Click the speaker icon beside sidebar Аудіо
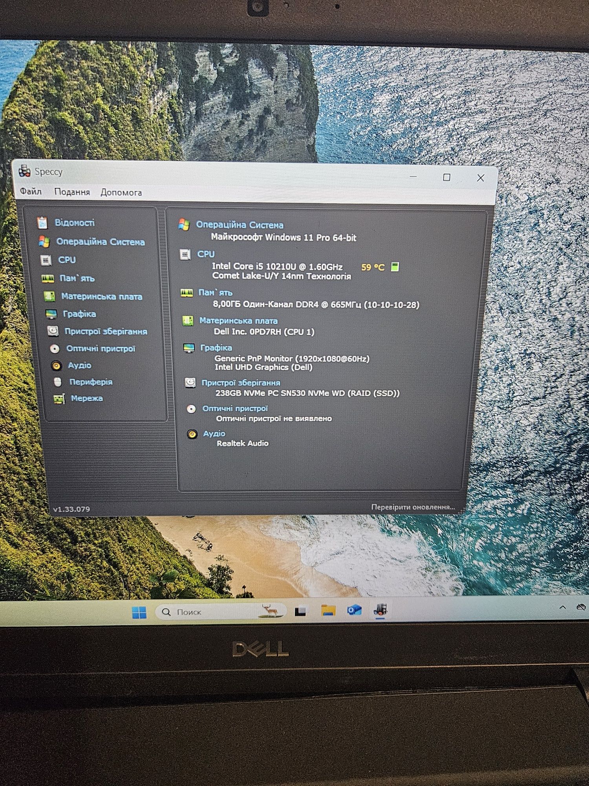The height and width of the screenshot is (786, 589). pyautogui.click(x=57, y=365)
